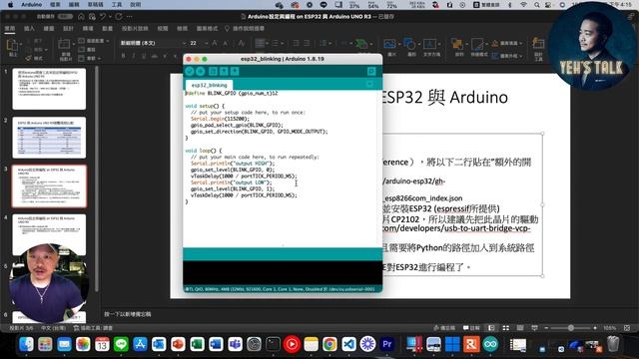Switch to Slide Sorter view in the status bar
The height and width of the screenshot is (359, 639).
click(506, 328)
